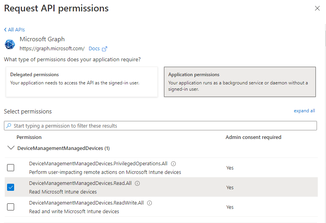The height and width of the screenshot is (223, 326).
Task: Click the external link icon beside Docs
Action: coord(104,49)
